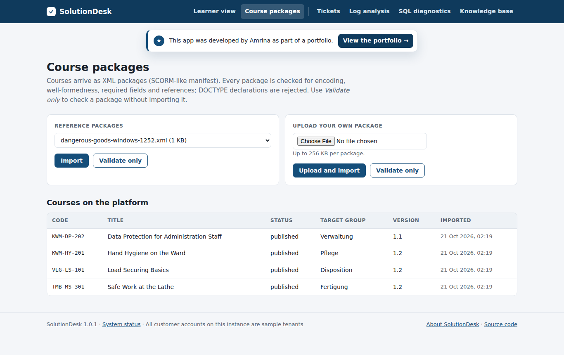Switch to Course packages tab
The width and height of the screenshot is (564, 355).
(x=273, y=12)
